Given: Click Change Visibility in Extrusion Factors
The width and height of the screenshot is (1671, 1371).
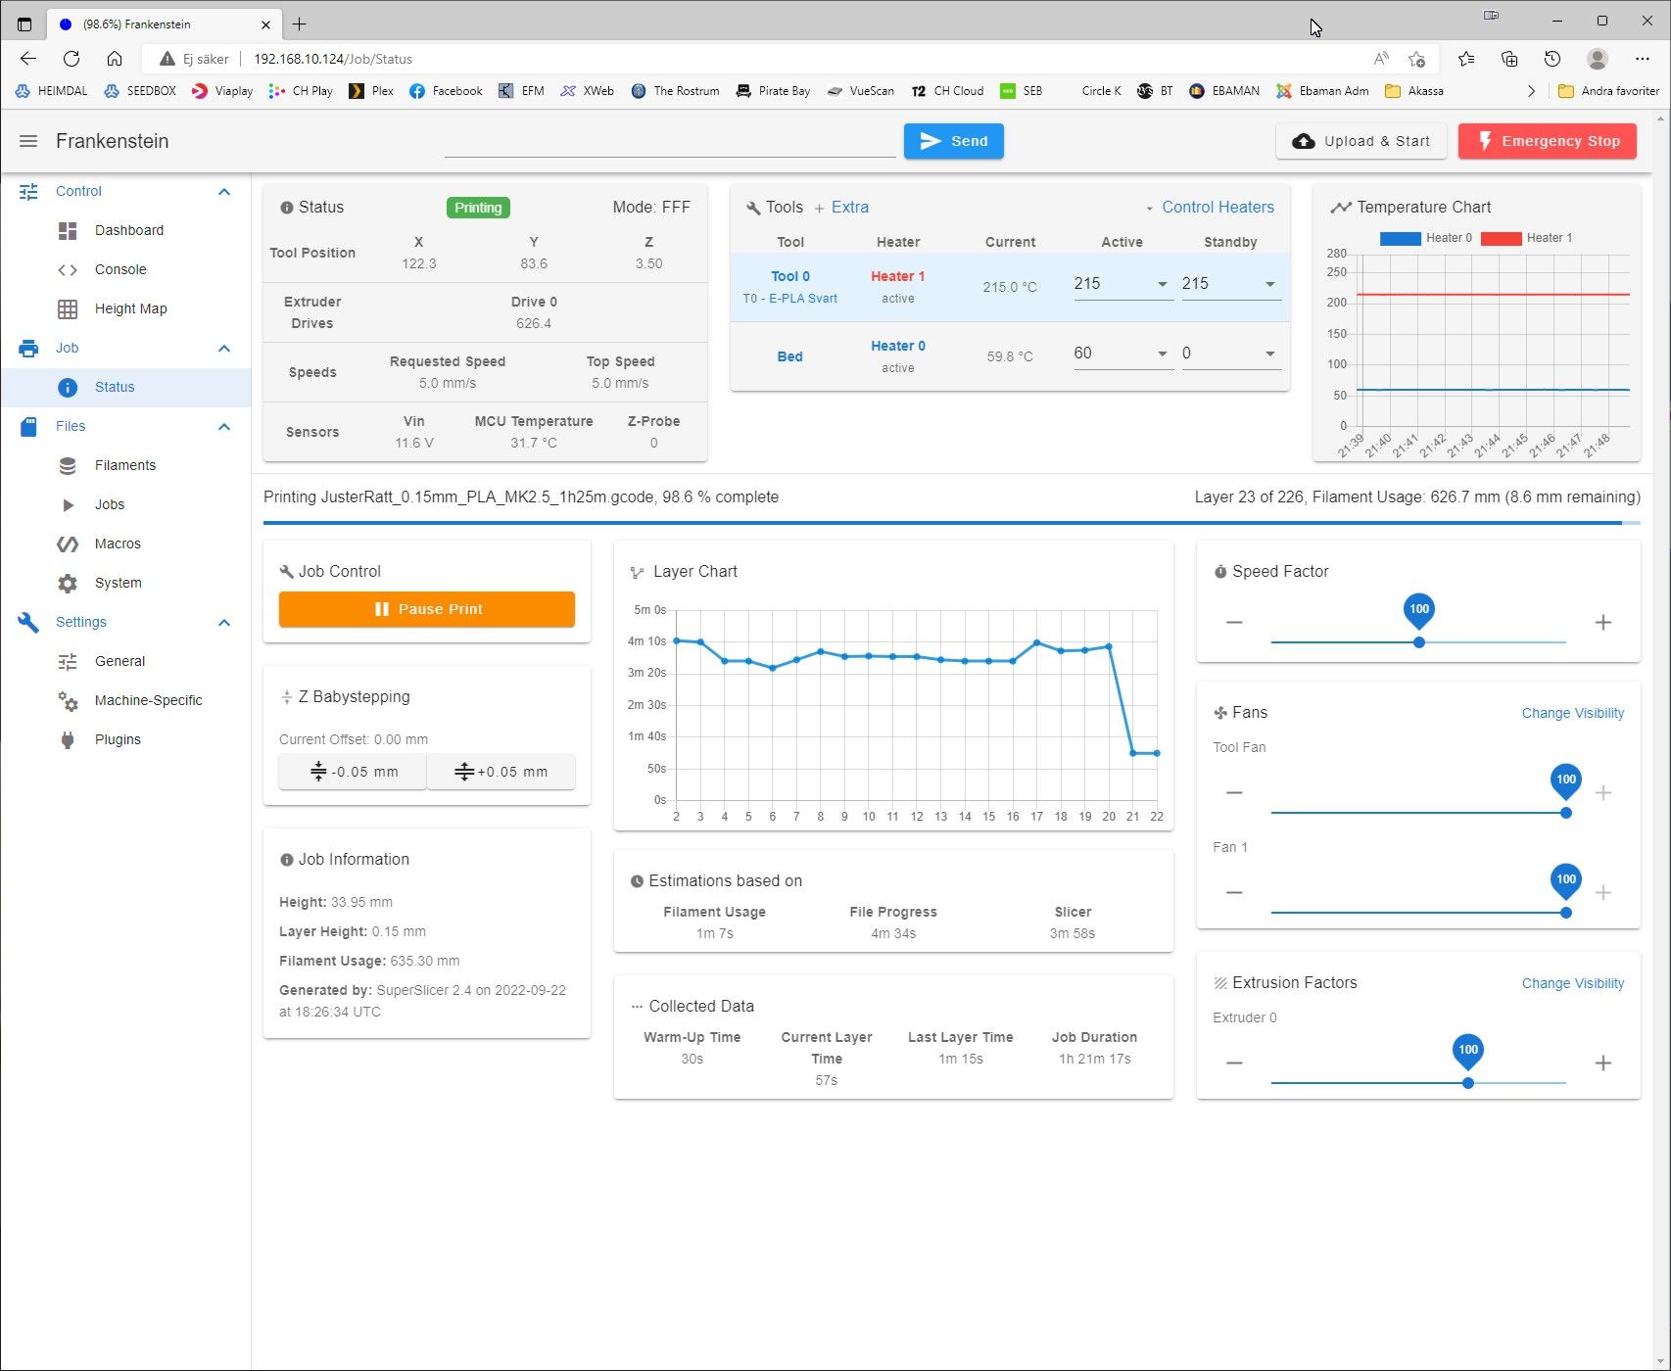Looking at the screenshot, I should point(1572,983).
